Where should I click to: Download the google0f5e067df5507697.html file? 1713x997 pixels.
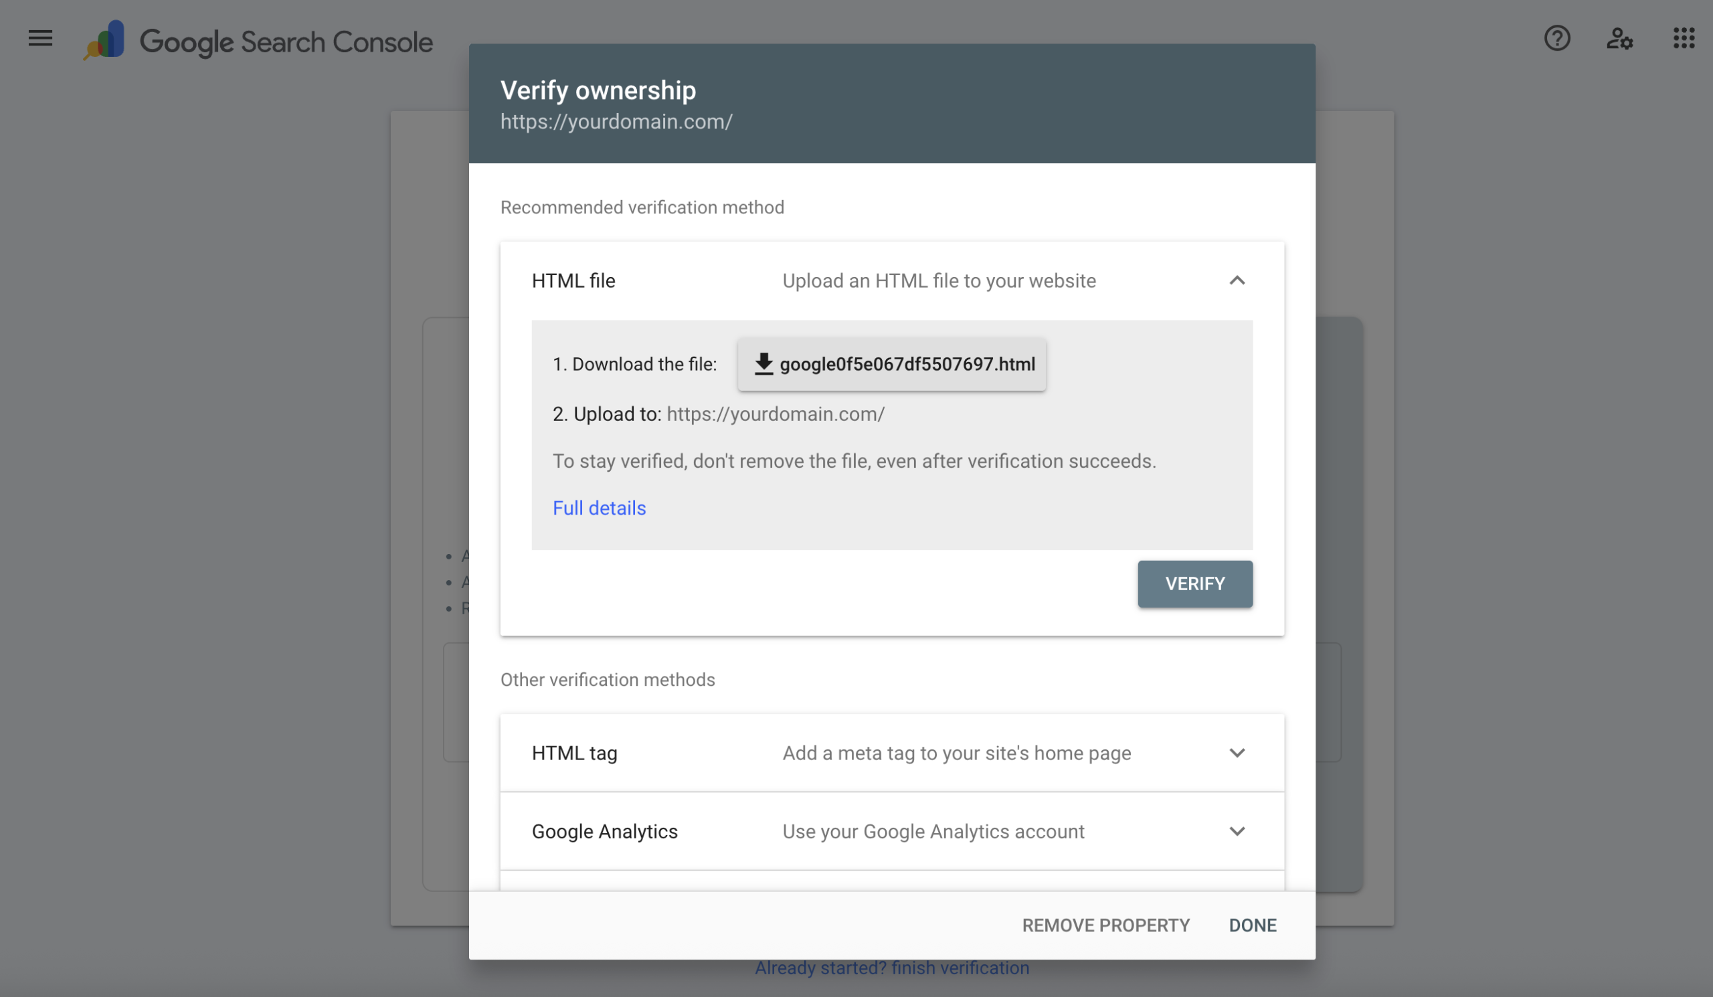click(892, 364)
